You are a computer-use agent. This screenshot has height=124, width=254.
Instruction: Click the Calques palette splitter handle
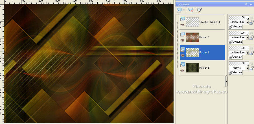coord(226,81)
